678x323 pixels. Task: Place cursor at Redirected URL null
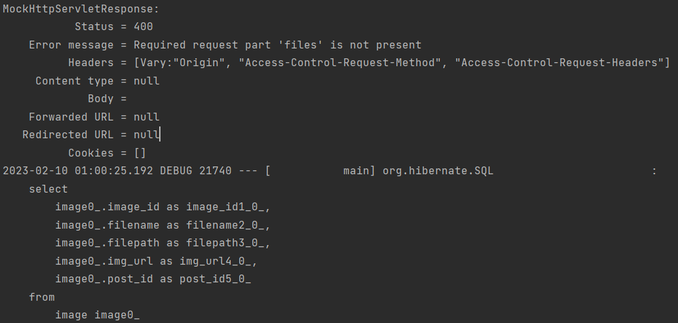(x=147, y=135)
